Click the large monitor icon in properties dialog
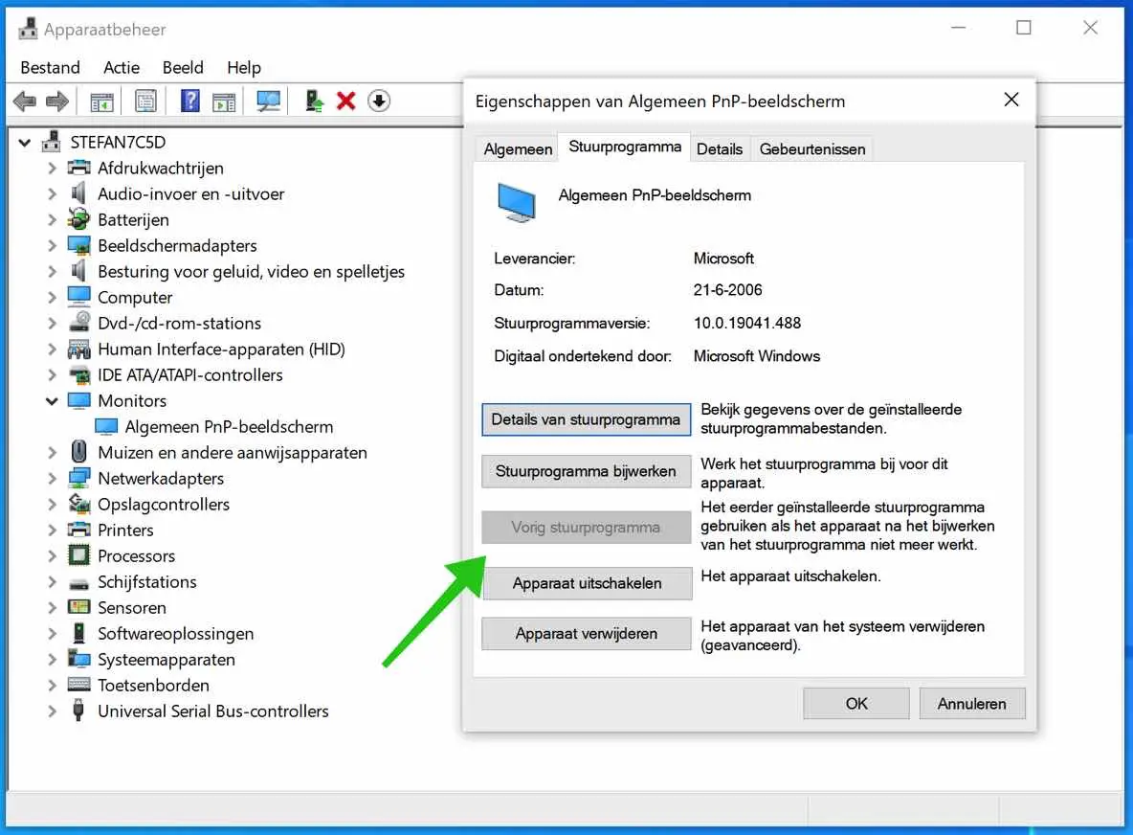The image size is (1133, 835). point(517,202)
